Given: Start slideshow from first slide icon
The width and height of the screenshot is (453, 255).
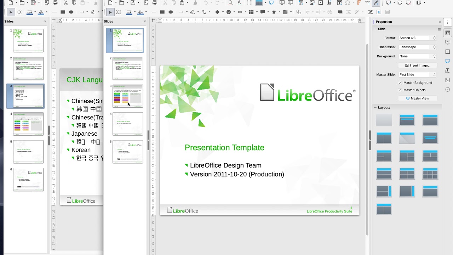Looking at the screenshot, I should 282,2.
